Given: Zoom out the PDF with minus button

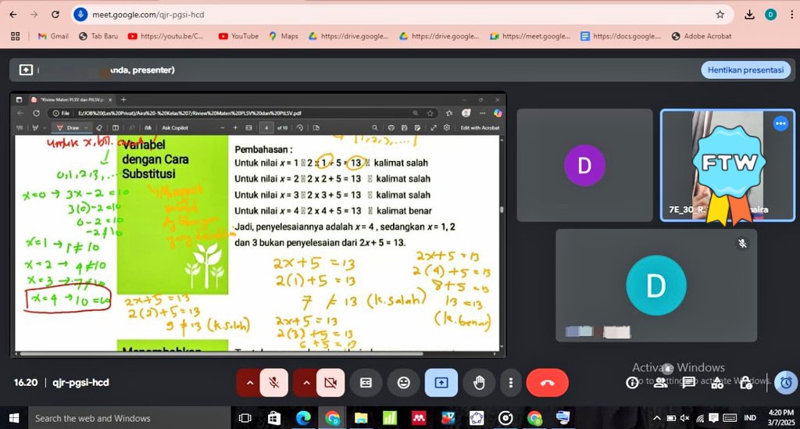Looking at the screenshot, I should pyautogui.click(x=223, y=127).
